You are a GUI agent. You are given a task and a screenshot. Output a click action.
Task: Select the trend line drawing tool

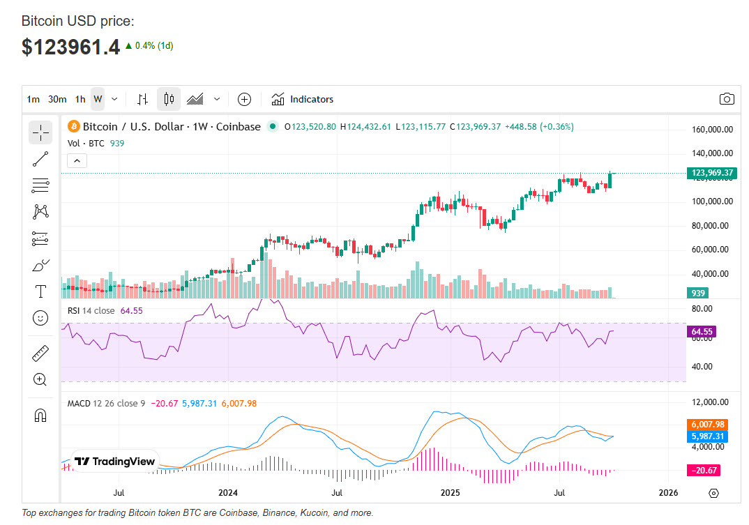40,159
